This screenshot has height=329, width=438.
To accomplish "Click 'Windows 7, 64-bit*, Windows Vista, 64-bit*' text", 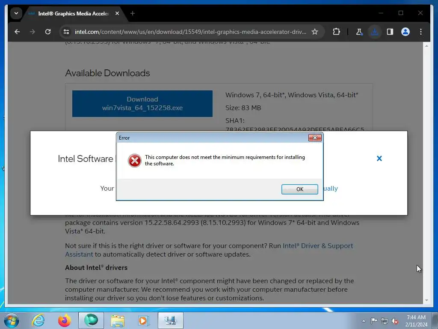I will (x=292, y=95).
